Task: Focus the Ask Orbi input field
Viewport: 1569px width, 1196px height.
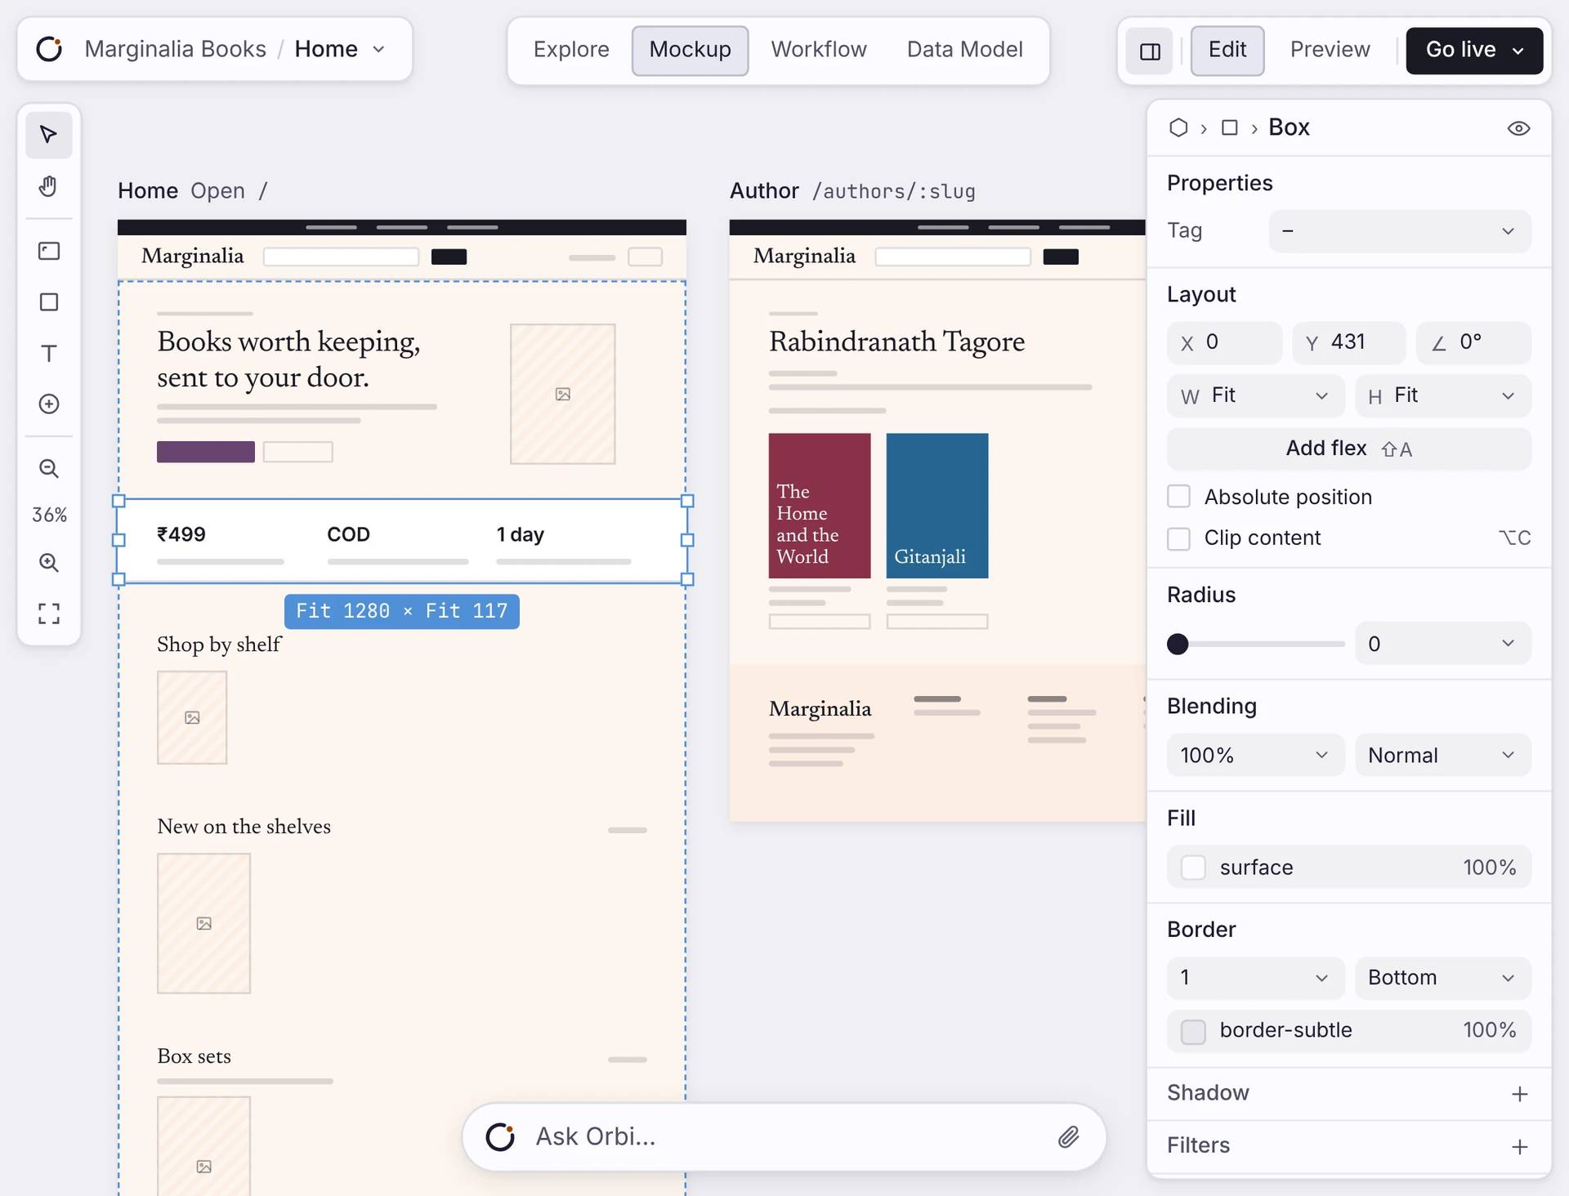Action: 784,1137
